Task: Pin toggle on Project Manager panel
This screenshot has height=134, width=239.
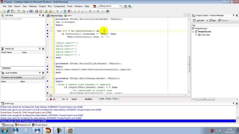Action: point(233,15)
